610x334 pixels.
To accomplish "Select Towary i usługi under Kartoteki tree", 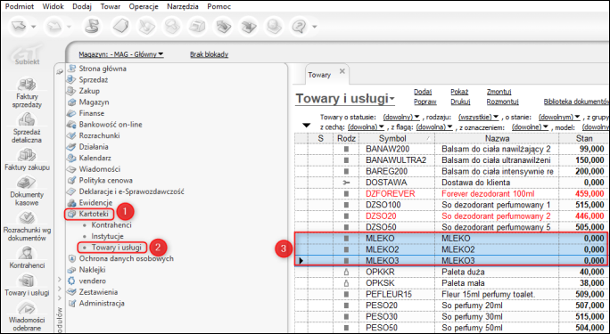I will pos(116,248).
